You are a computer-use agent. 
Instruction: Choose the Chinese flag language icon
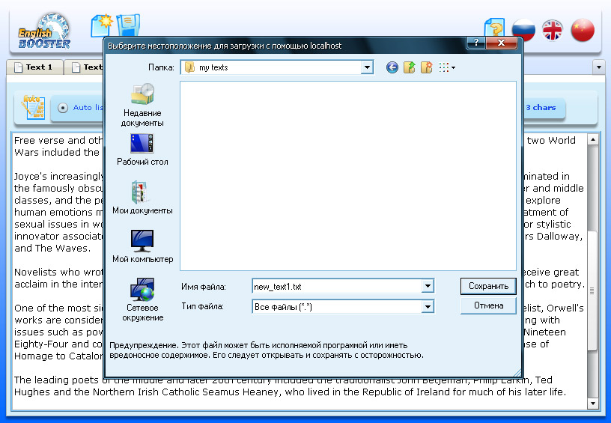(x=582, y=31)
